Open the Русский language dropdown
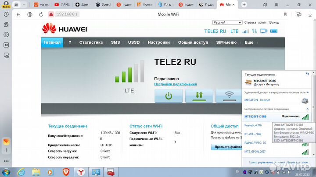The height and width of the screenshot is (177, 316). pyautogui.click(x=227, y=22)
